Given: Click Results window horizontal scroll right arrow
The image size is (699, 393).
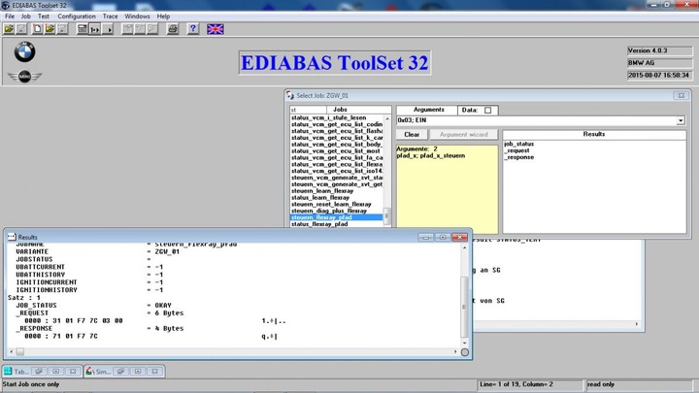Looking at the screenshot, I should pos(455,352).
